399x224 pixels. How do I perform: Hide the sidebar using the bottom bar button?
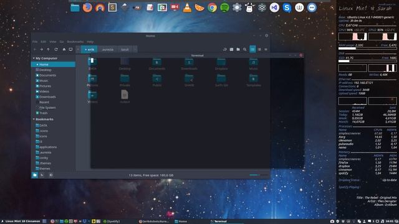(x=51, y=175)
